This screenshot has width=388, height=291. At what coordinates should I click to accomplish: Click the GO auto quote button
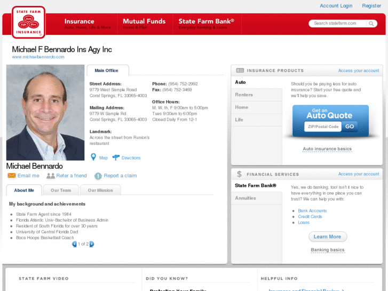(x=350, y=127)
